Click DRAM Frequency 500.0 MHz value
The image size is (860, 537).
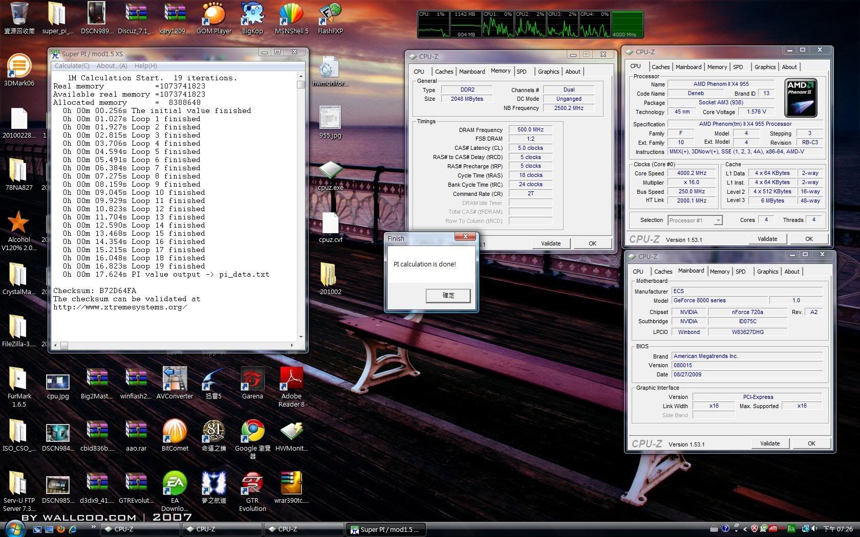coord(530,130)
